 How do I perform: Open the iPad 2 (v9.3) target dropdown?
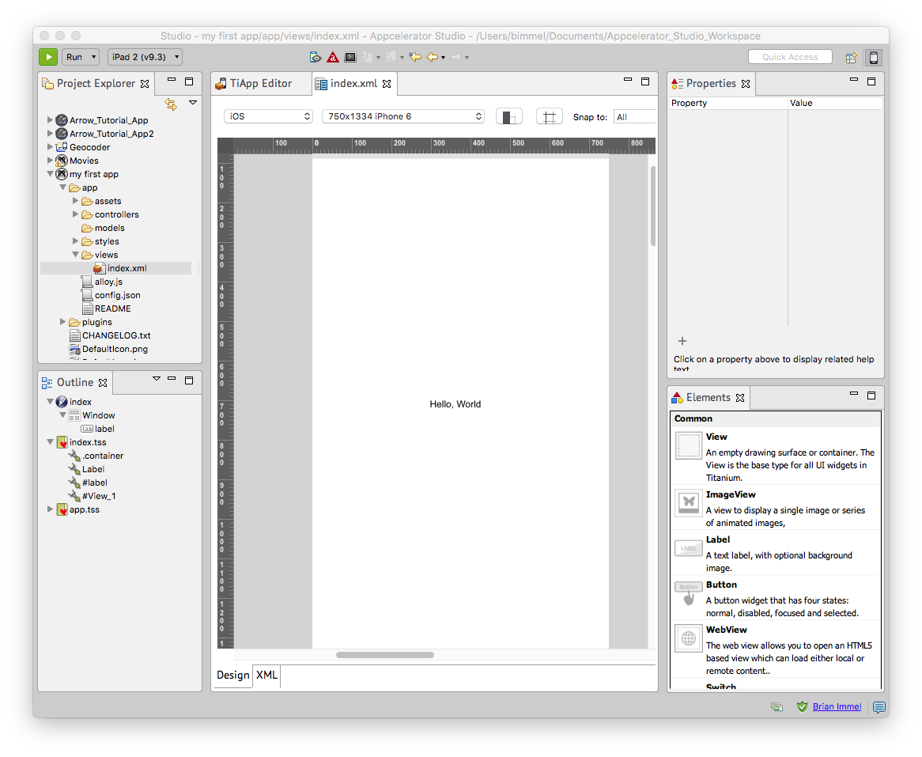[x=145, y=56]
